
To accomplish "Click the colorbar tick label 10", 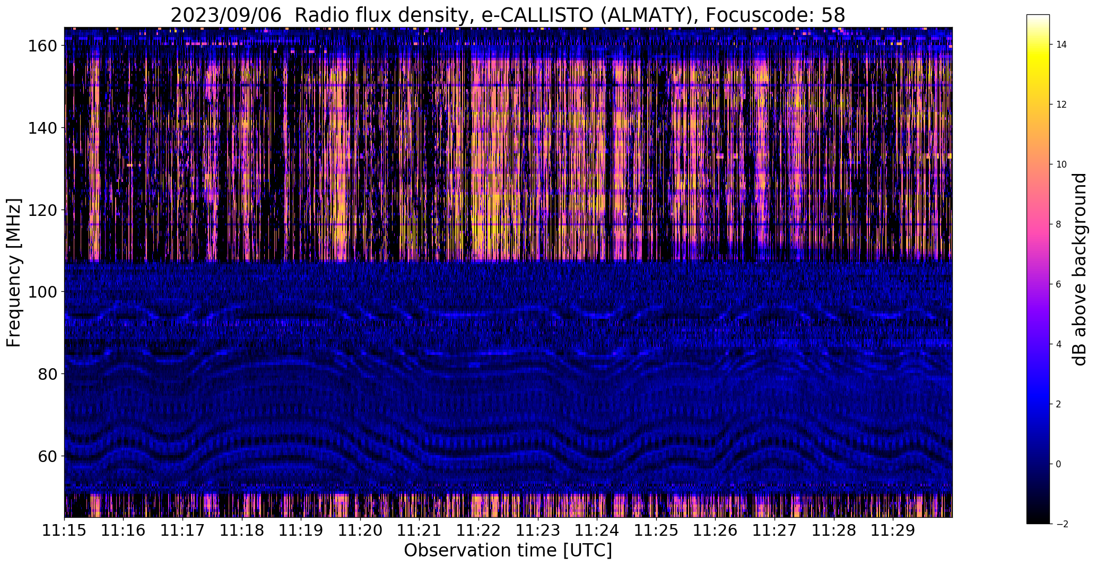I will [x=1062, y=164].
